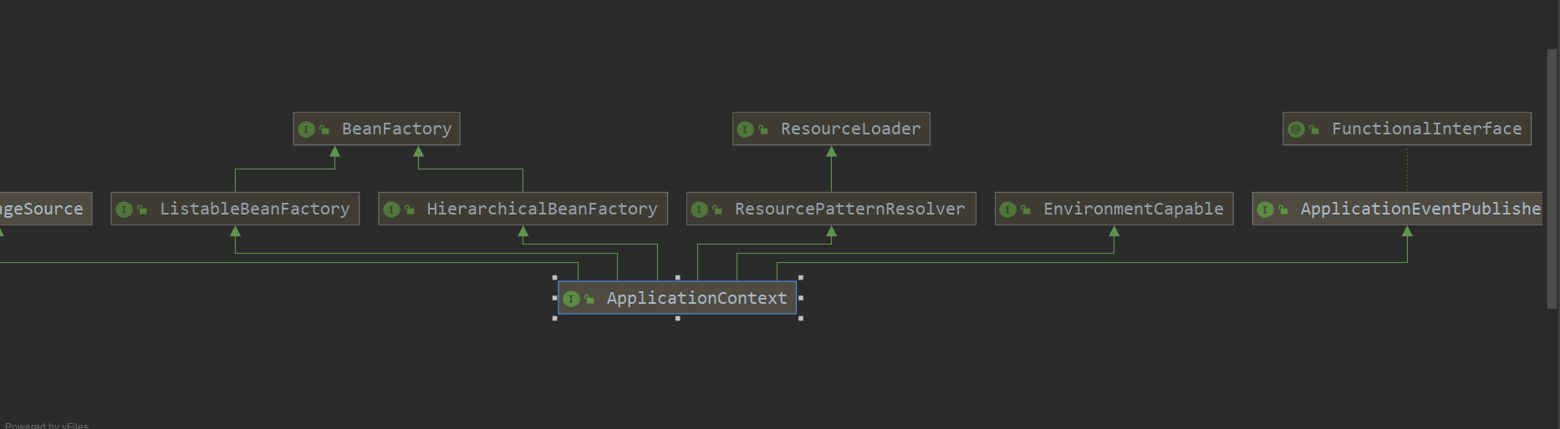
Task: Click the vertical scrollbar on diagram
Action: click(1552, 179)
